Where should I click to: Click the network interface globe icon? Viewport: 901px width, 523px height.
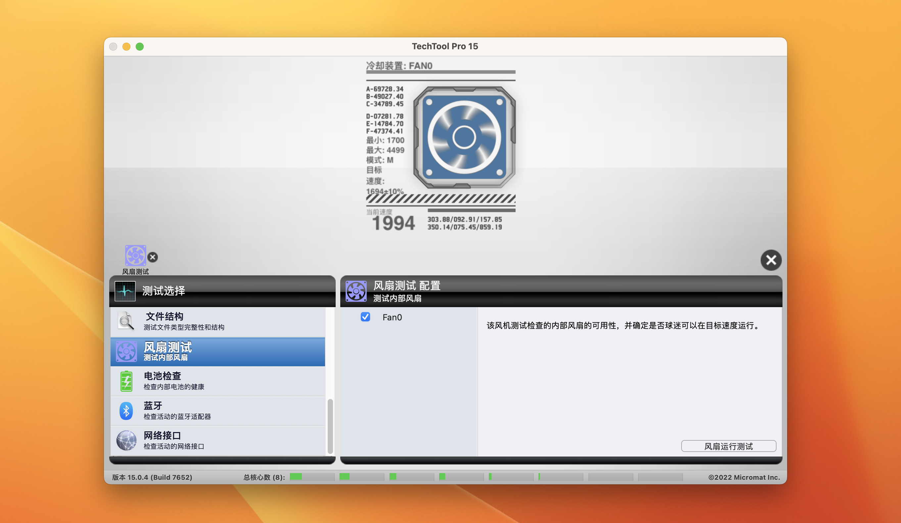pyautogui.click(x=126, y=440)
